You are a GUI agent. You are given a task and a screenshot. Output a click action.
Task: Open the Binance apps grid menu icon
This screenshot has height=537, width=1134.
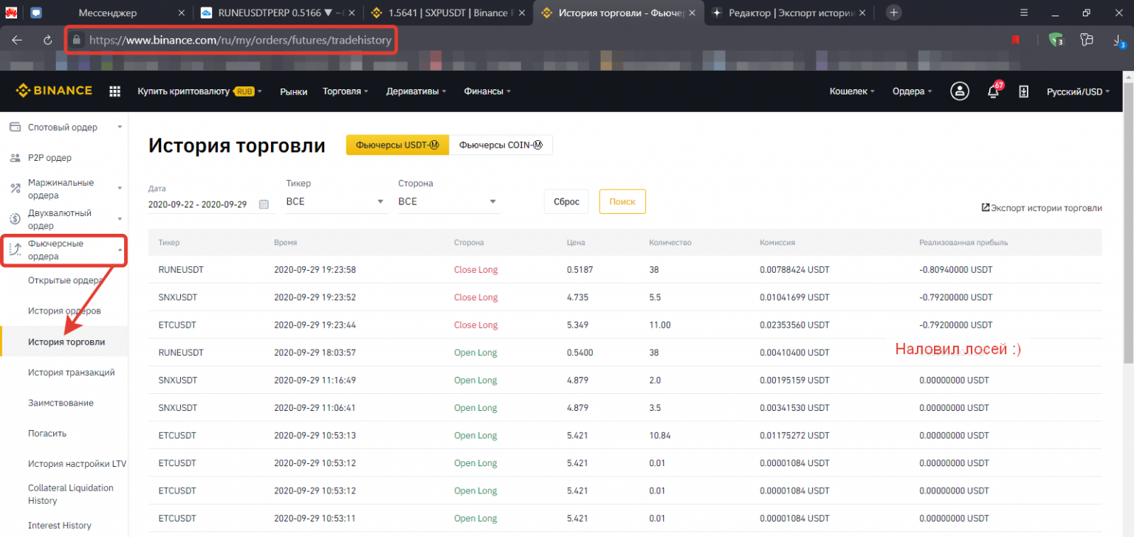[114, 91]
